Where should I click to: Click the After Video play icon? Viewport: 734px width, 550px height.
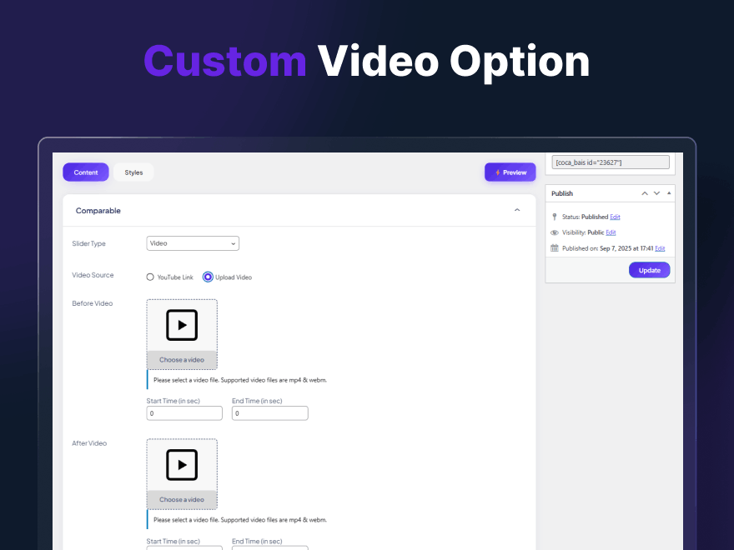click(x=182, y=465)
